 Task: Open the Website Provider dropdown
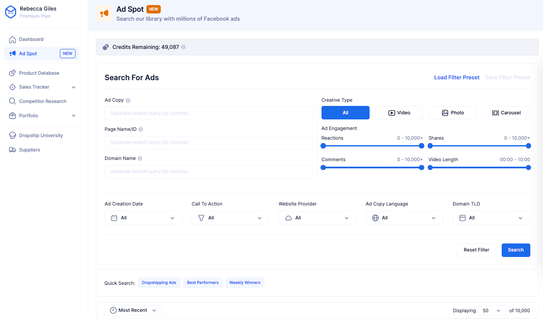[x=317, y=218]
